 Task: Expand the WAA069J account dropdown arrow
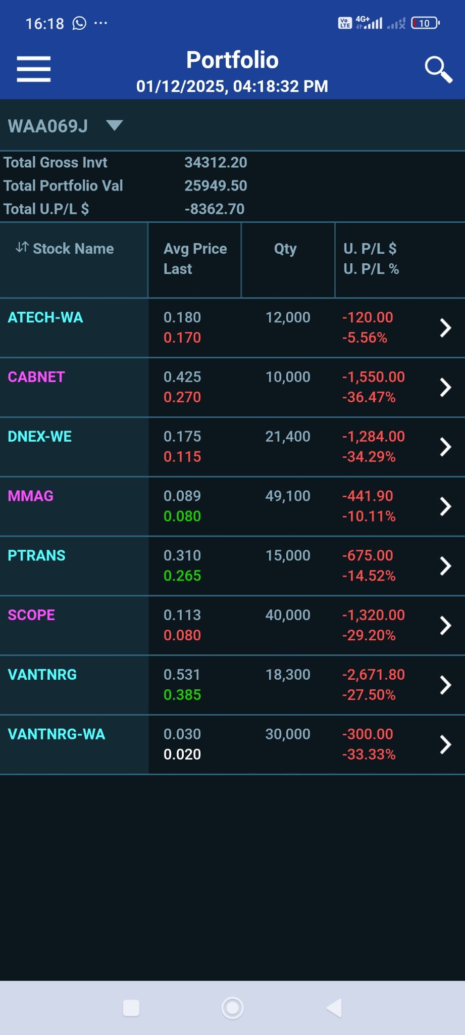click(115, 125)
